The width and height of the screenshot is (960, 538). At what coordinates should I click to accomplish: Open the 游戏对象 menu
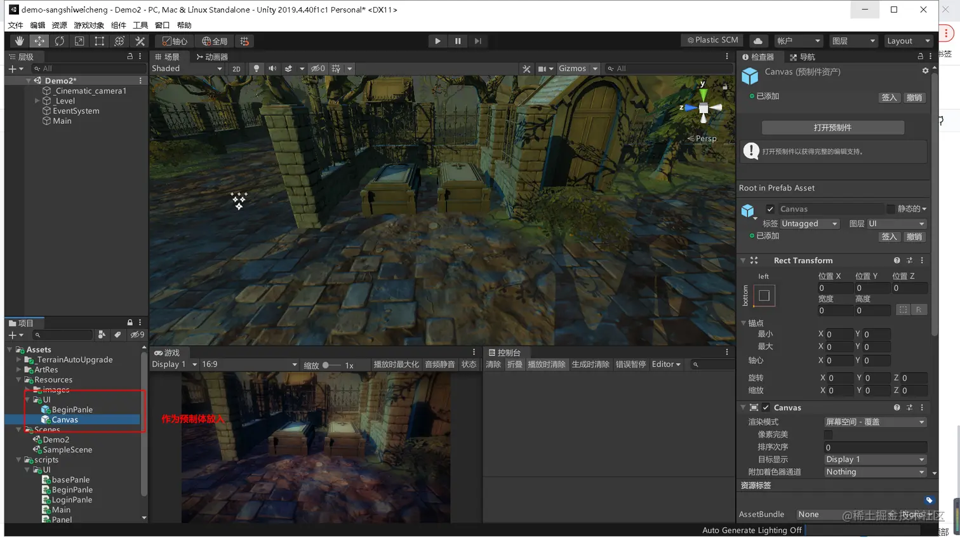(88, 25)
